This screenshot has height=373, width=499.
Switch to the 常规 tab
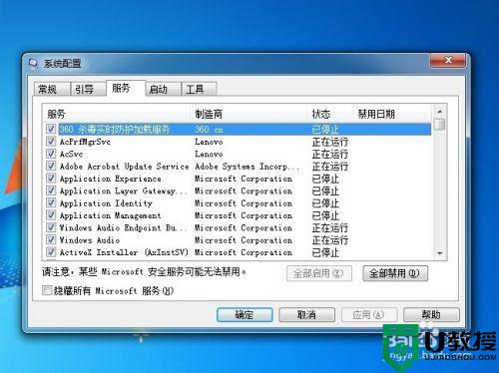(52, 90)
